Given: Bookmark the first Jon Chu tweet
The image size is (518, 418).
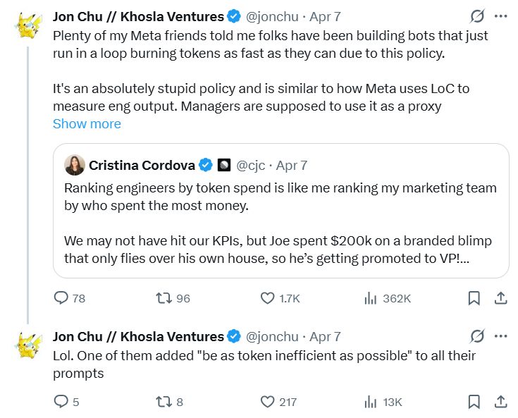Looking at the screenshot, I should point(474,298).
